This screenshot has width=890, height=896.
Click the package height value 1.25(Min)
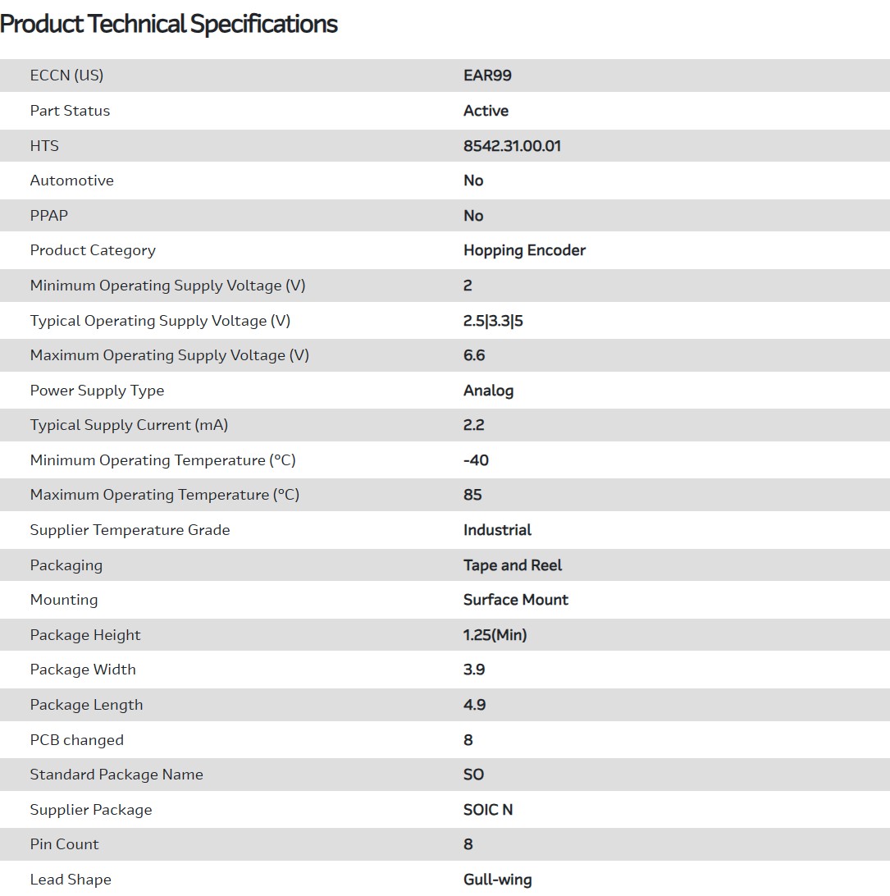pyautogui.click(x=495, y=635)
